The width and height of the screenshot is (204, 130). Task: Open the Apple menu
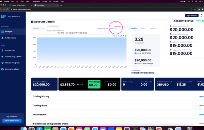click(x=1, y=1)
